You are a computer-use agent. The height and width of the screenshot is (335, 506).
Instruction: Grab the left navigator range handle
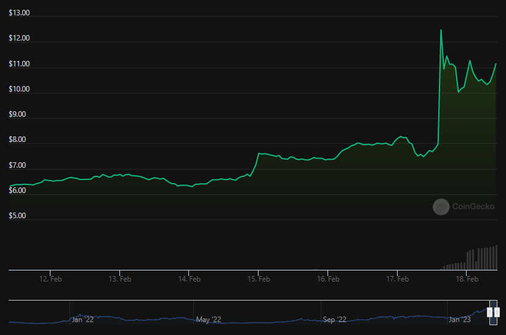pyautogui.click(x=491, y=312)
